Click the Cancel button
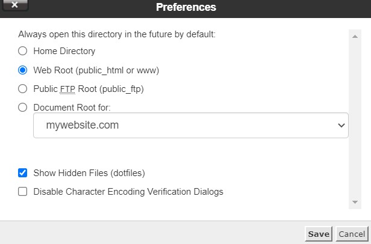Viewport: 371px width, 244px height. click(x=352, y=234)
